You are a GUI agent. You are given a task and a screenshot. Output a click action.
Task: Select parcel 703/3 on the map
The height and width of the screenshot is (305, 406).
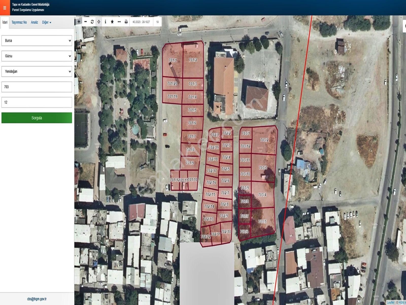263,168
